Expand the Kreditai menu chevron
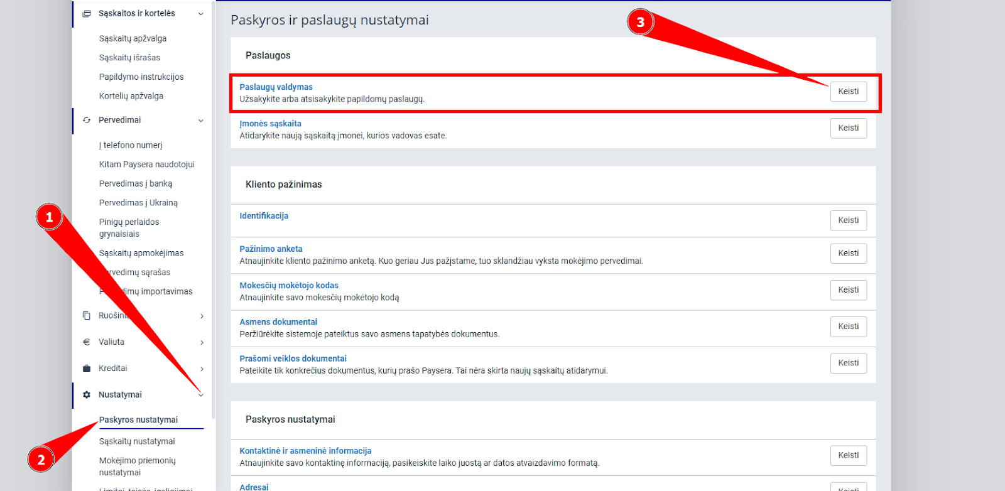Image resolution: width=1005 pixels, height=491 pixels. pyautogui.click(x=202, y=369)
